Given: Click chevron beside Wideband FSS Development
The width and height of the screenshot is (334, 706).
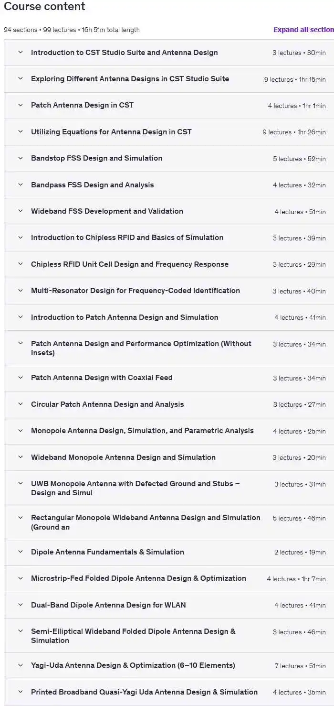Looking at the screenshot, I should (x=20, y=211).
